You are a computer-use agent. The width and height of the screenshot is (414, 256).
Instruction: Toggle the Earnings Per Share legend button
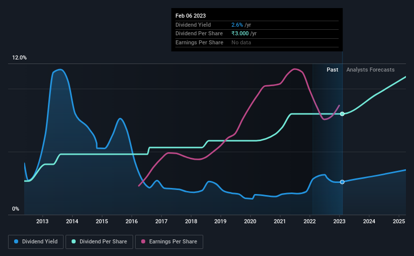[169, 242]
